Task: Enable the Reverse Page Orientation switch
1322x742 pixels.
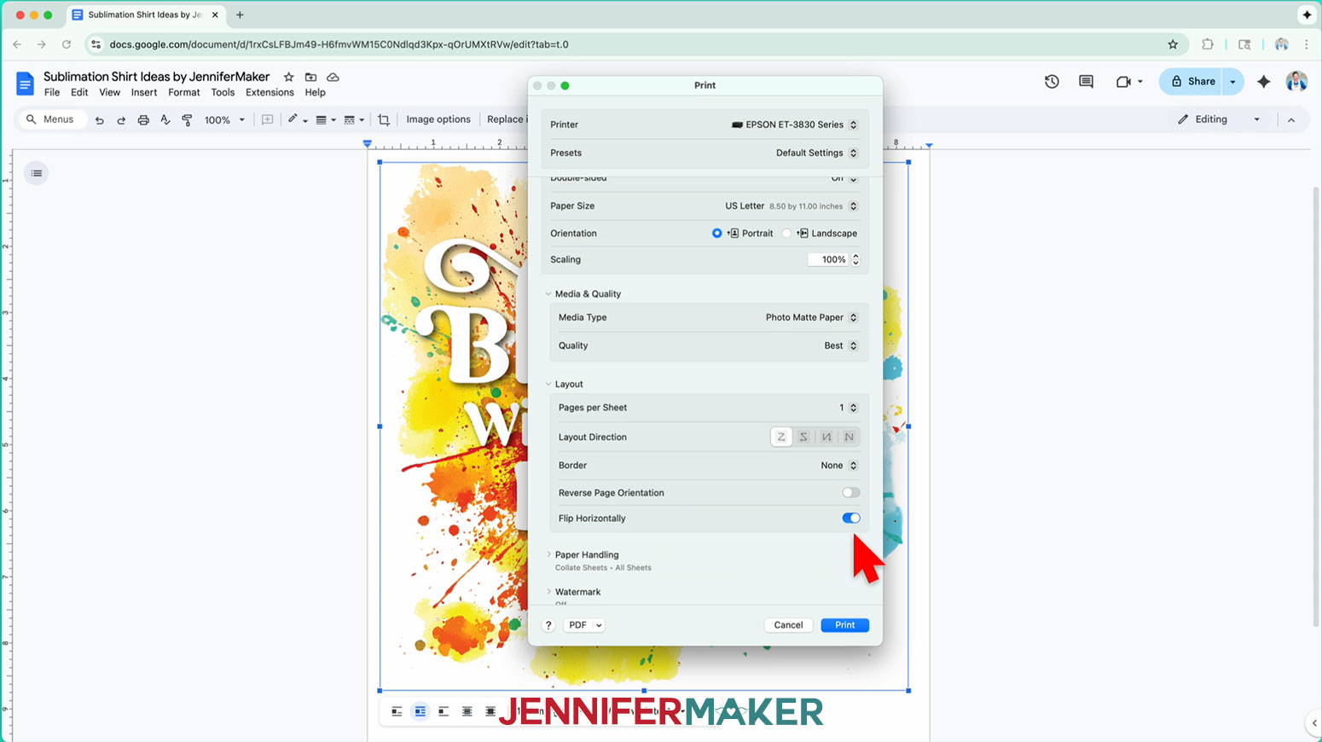Action: click(x=851, y=493)
